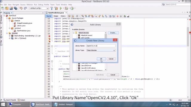Select the RainPrediction.java editor tab

click(56, 13)
